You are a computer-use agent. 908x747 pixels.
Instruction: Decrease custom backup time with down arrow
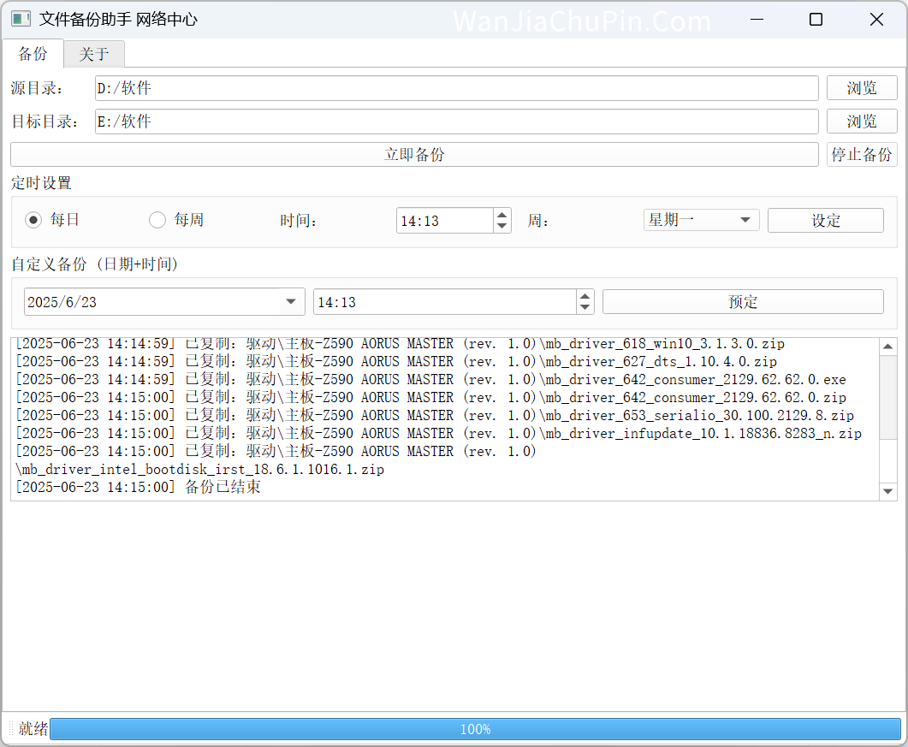pos(585,307)
